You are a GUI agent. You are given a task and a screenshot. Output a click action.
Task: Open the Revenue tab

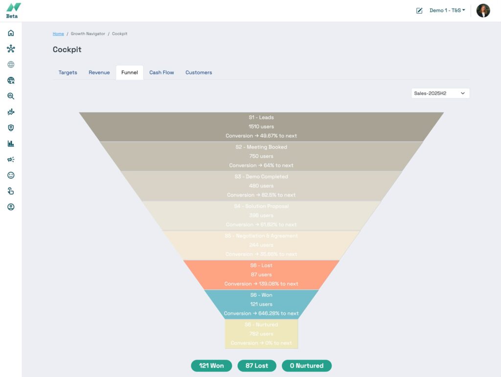[x=99, y=73]
